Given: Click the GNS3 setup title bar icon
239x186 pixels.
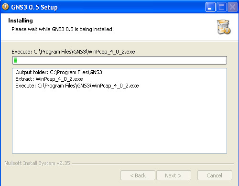Looking at the screenshot, I should click(x=6, y=7).
